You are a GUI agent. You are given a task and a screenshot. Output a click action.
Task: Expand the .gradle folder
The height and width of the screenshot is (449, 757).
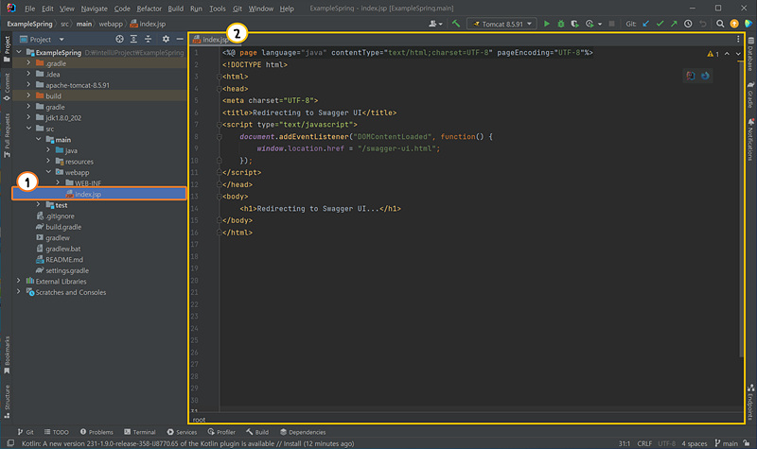pos(28,63)
